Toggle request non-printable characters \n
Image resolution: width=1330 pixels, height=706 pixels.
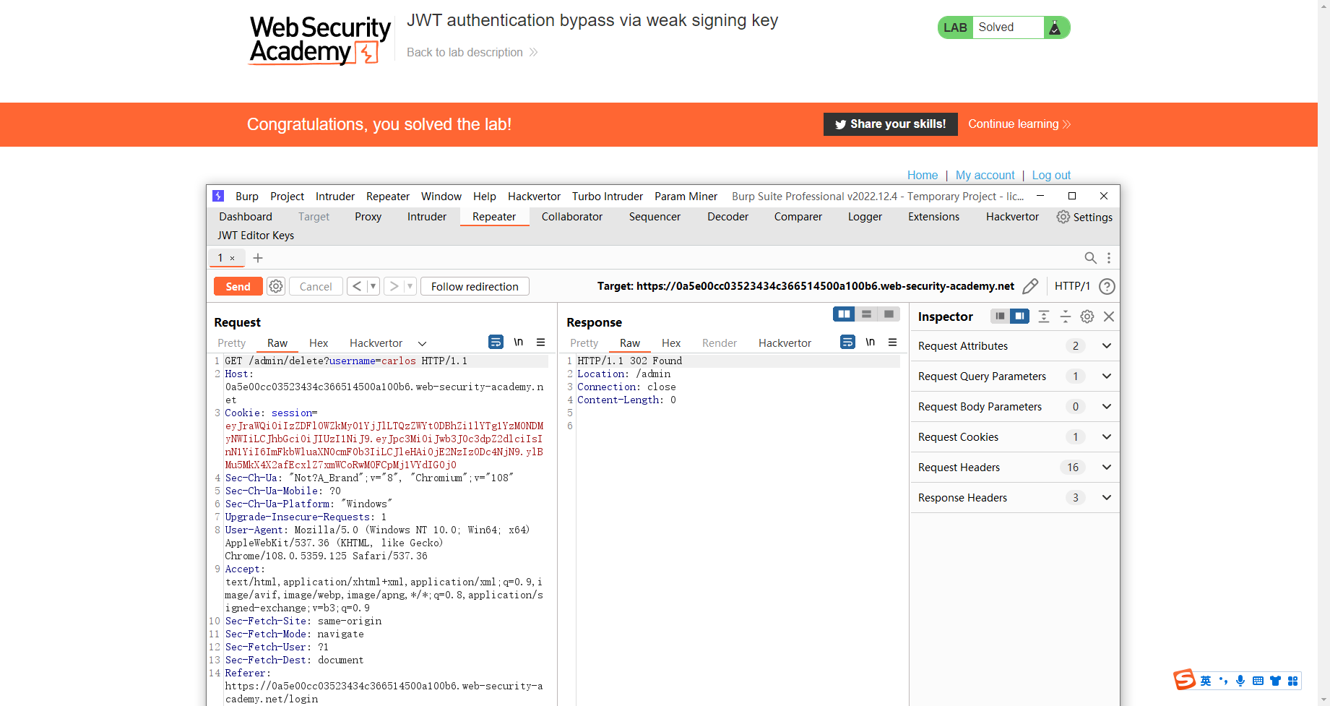[519, 342]
